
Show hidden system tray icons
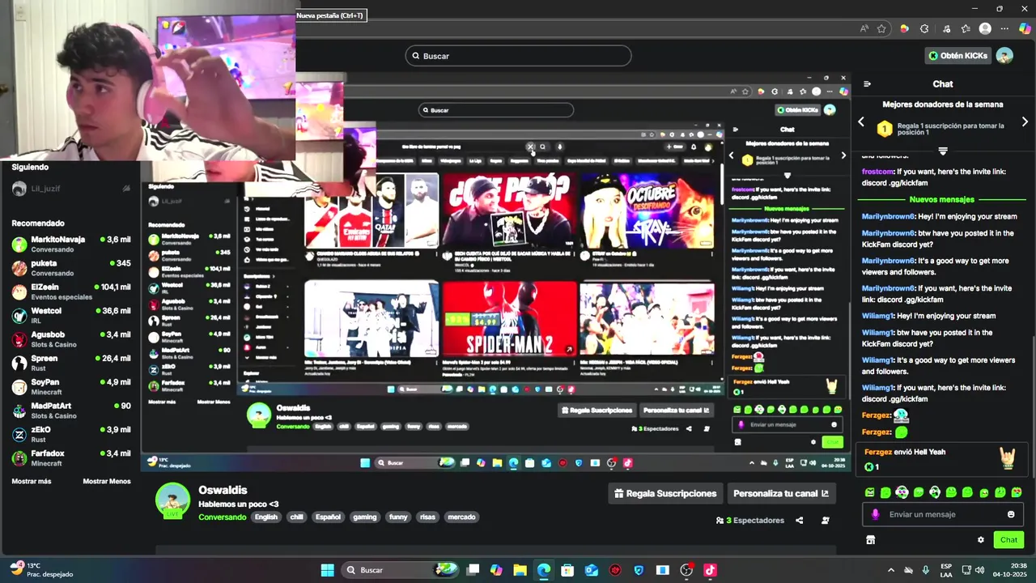[x=891, y=570]
